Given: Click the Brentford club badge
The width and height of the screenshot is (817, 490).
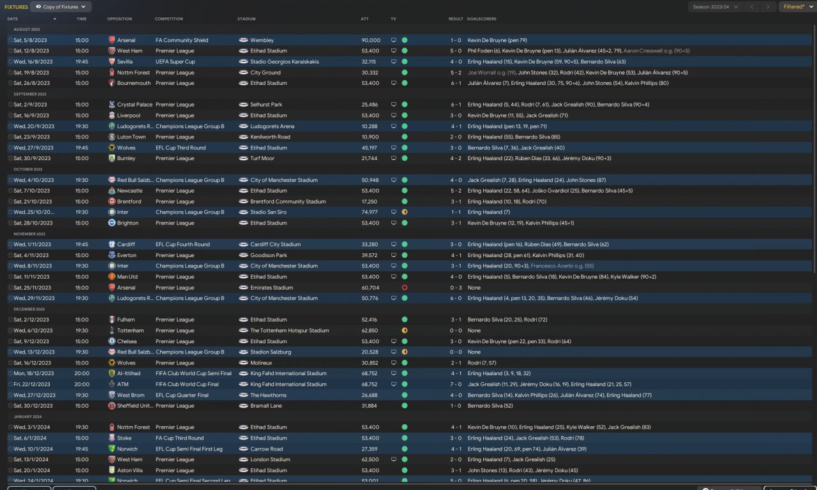Looking at the screenshot, I should coord(112,202).
